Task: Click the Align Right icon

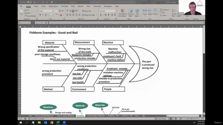Action: click(73, 15)
